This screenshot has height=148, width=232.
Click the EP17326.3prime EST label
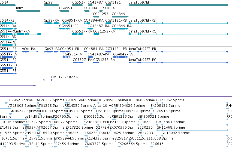pyautogui.click(x=79, y=128)
